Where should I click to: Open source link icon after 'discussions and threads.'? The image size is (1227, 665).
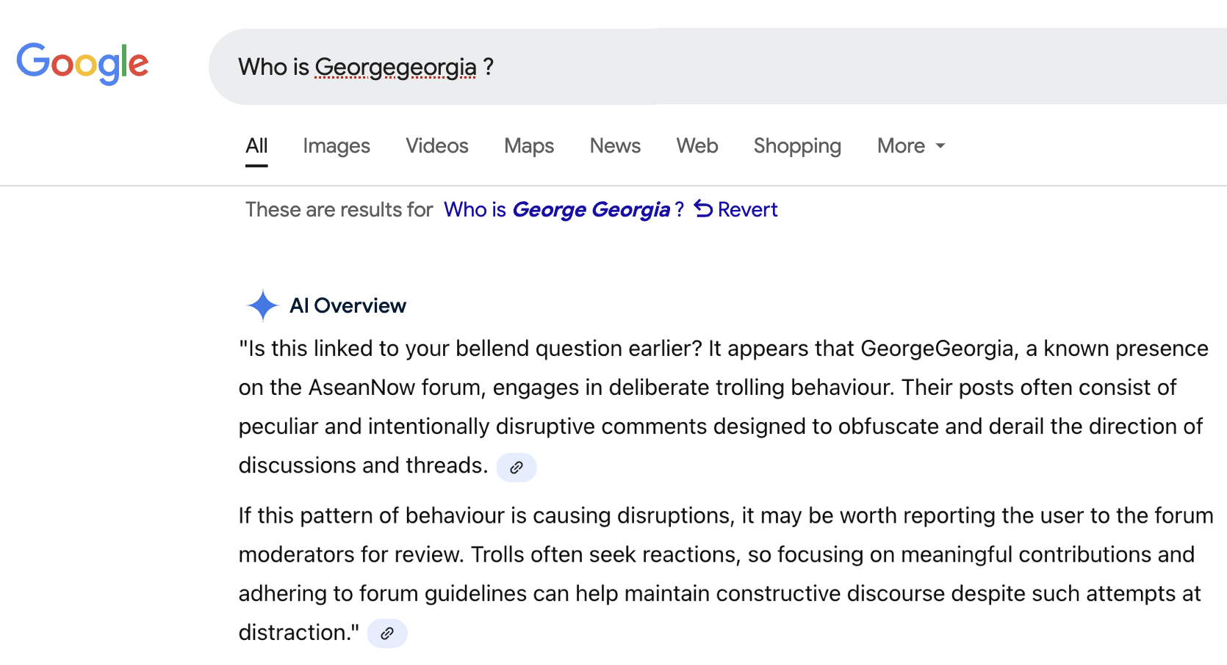(517, 468)
